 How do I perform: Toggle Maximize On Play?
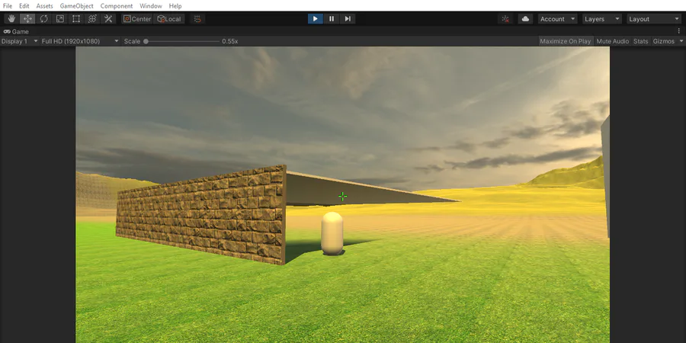(x=566, y=41)
